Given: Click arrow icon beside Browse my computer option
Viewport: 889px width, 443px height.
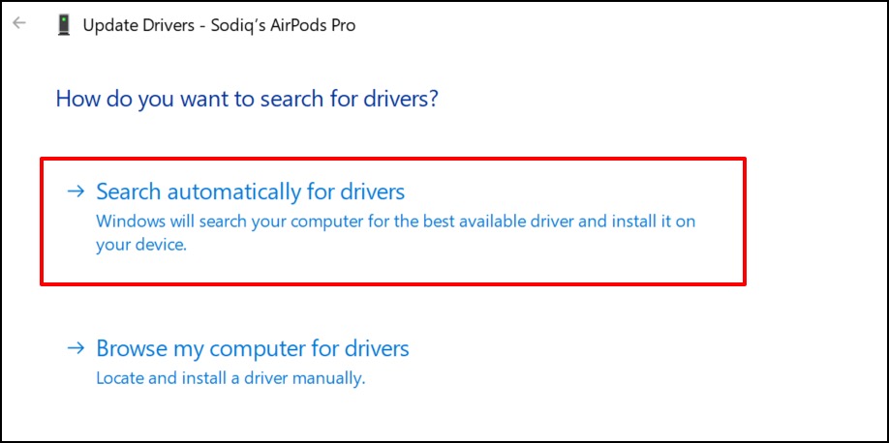Looking at the screenshot, I should (x=76, y=348).
